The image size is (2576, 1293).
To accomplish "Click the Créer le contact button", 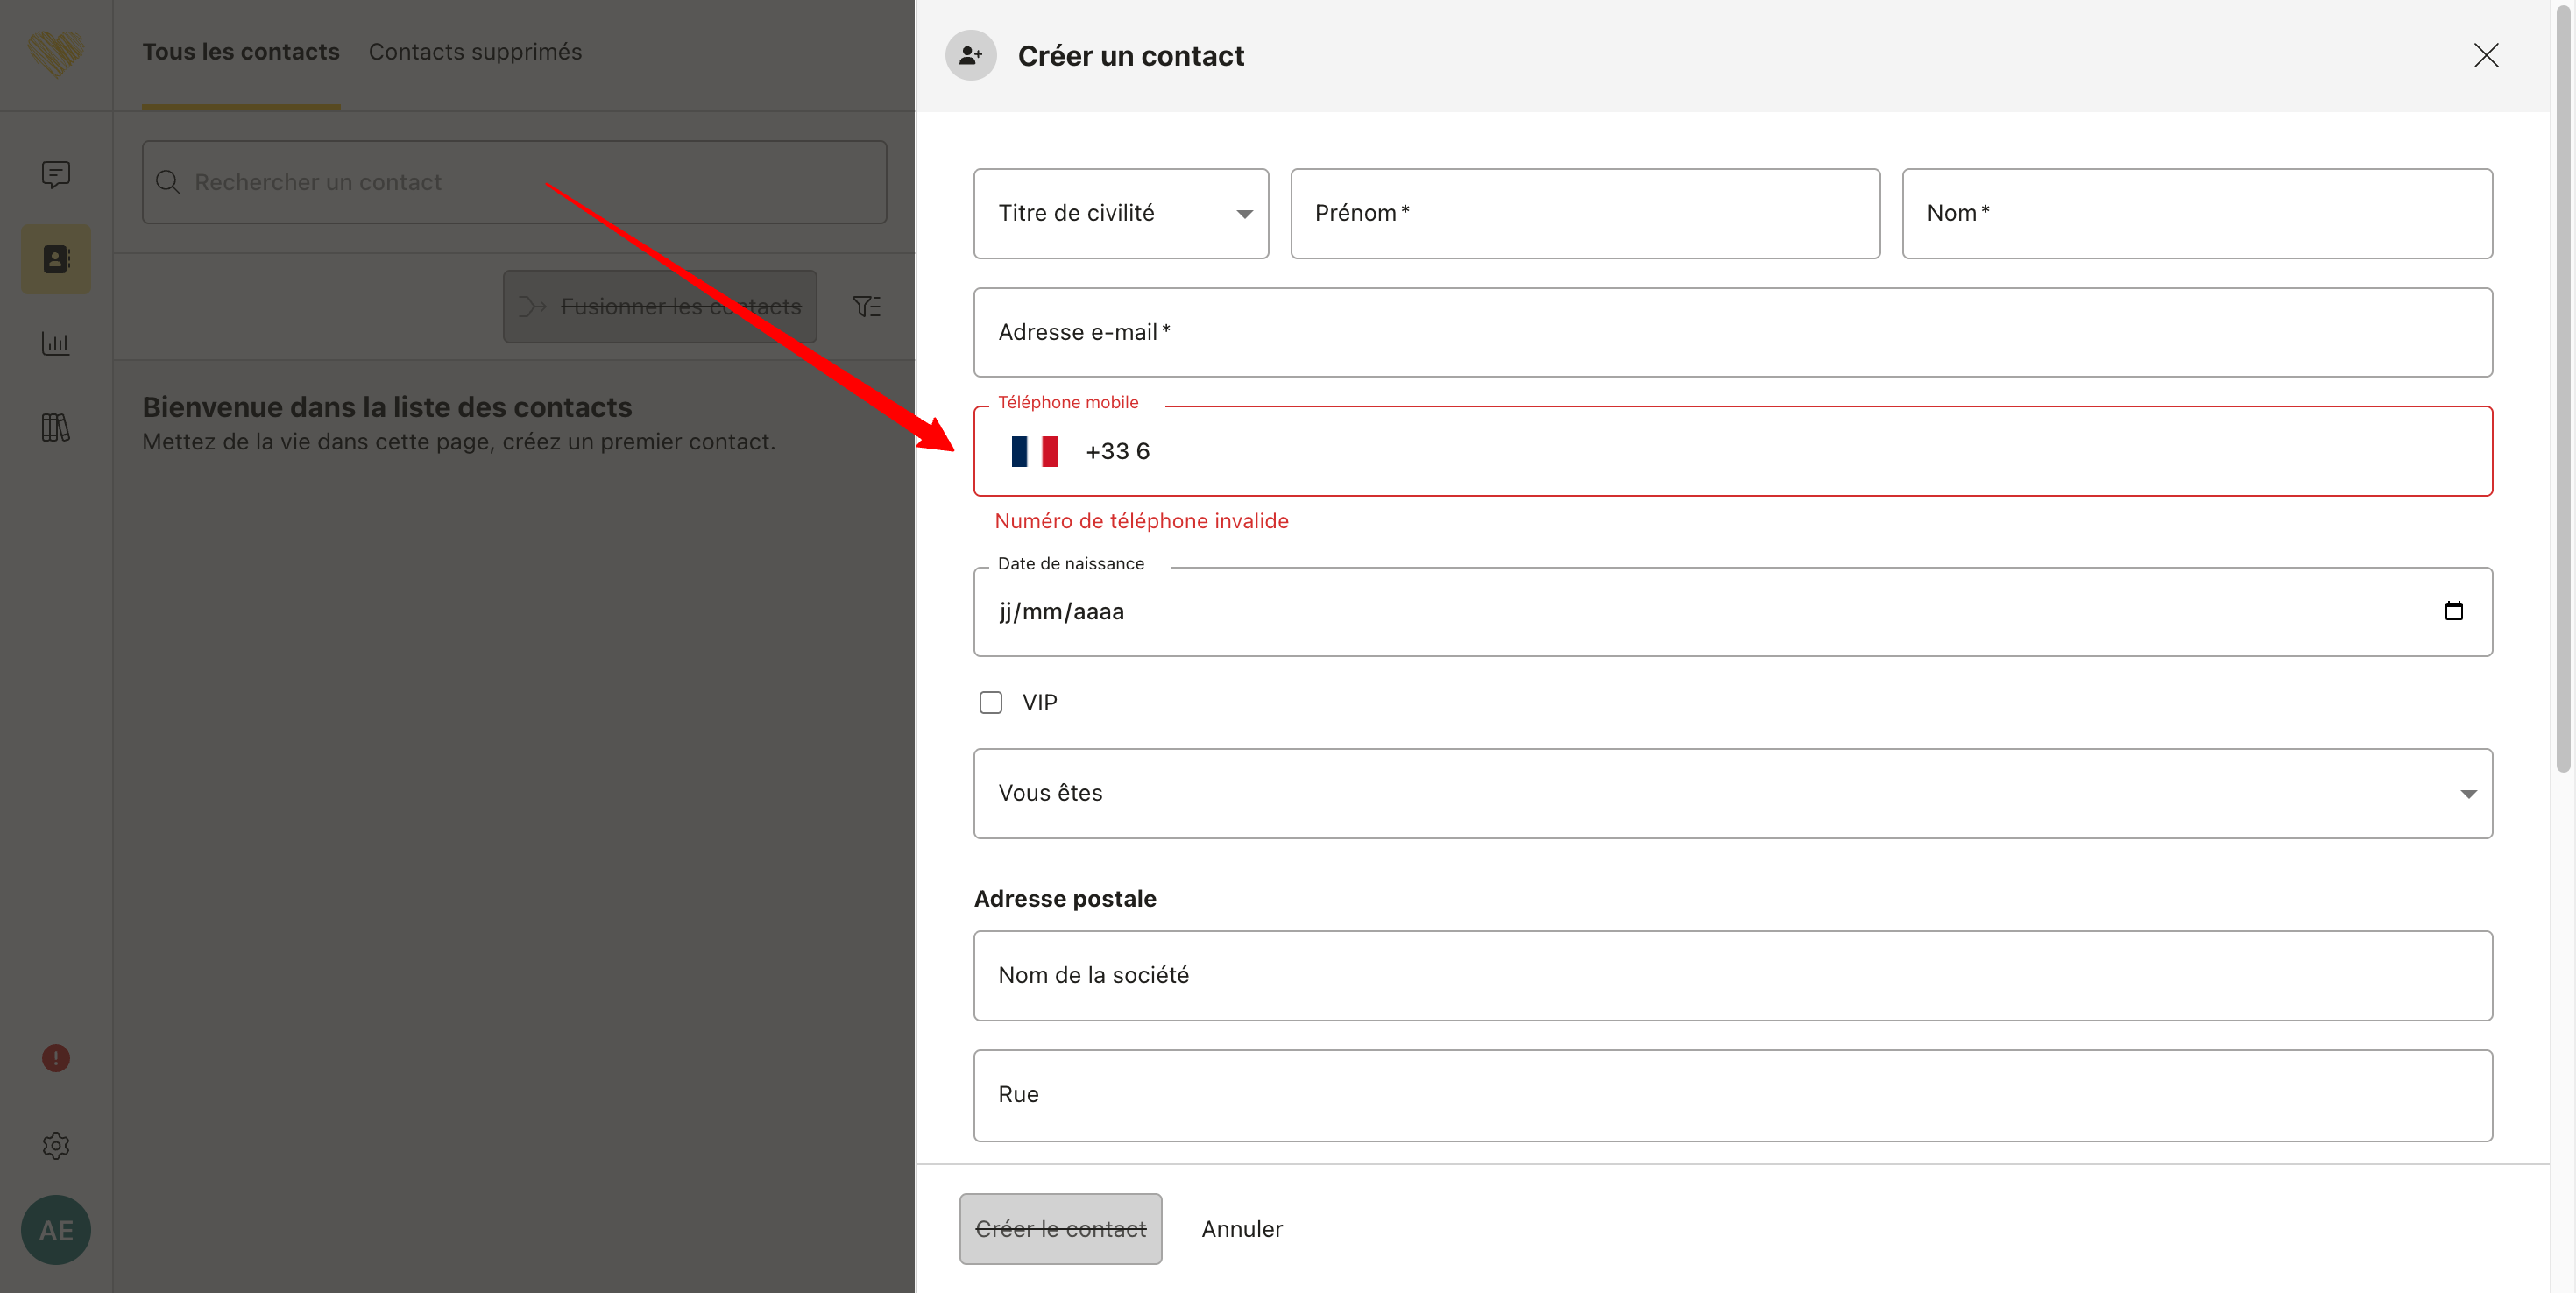I will click(1061, 1229).
